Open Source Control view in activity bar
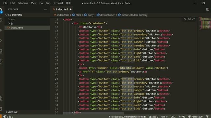 click(x=1, y=30)
